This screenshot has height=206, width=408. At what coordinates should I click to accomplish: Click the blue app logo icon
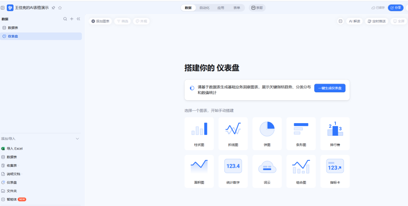coord(10,8)
